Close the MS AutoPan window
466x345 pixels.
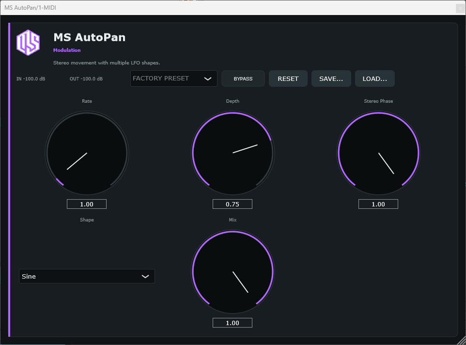point(460,8)
